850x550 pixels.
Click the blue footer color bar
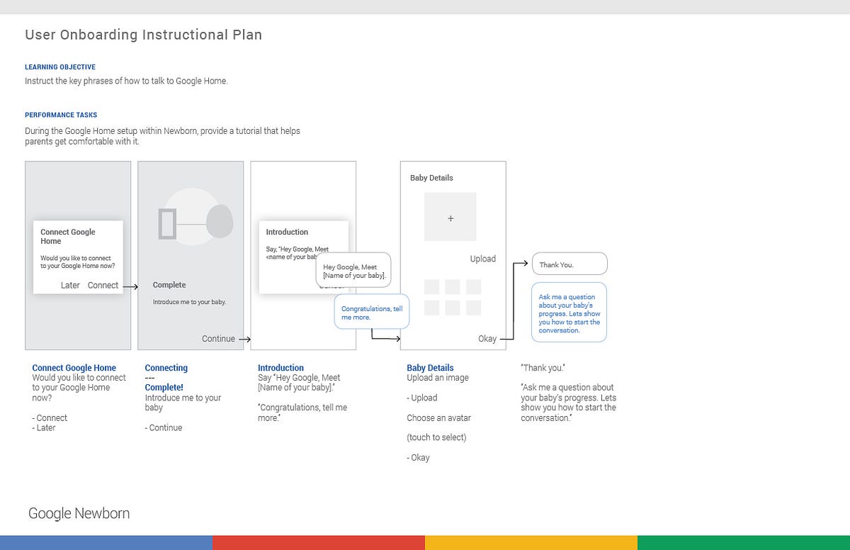point(106,543)
